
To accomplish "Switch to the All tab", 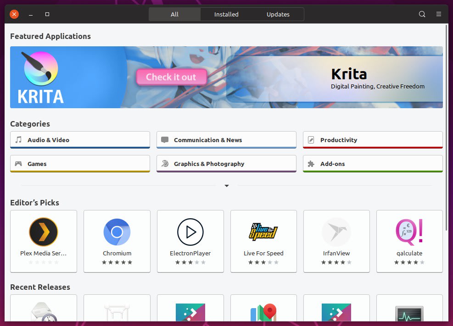I will pyautogui.click(x=174, y=14).
